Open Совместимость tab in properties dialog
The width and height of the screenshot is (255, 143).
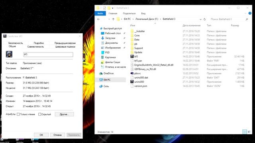coord(35,47)
